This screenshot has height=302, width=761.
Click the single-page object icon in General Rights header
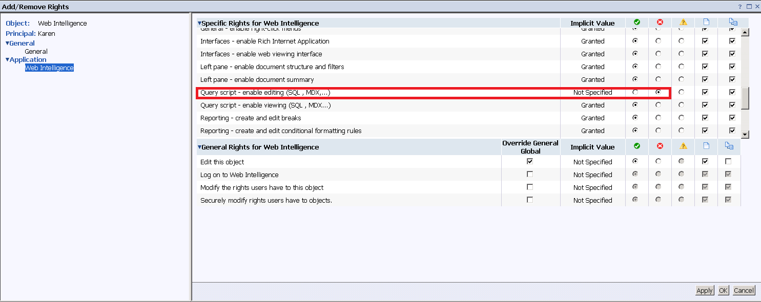pos(706,146)
